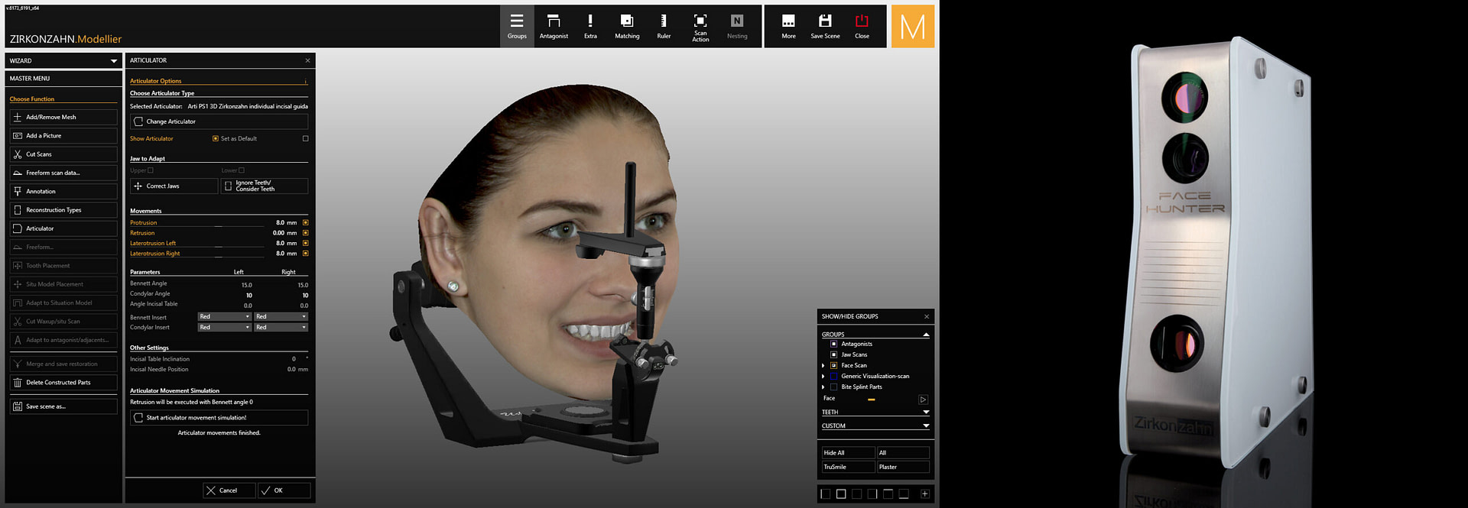Toggle Bite Splint Parts visibility checkbox
Viewport: 1468px width, 508px height.
point(833,387)
